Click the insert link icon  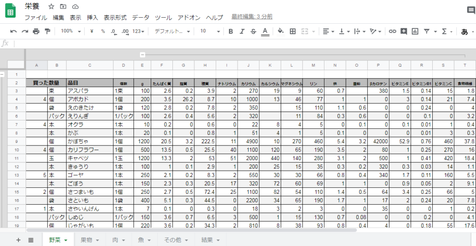tap(392, 31)
